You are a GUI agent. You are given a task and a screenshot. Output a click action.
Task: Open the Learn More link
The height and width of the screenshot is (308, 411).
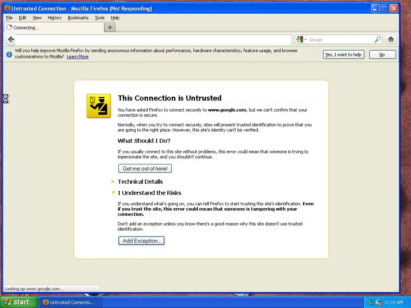pyautogui.click(x=77, y=57)
